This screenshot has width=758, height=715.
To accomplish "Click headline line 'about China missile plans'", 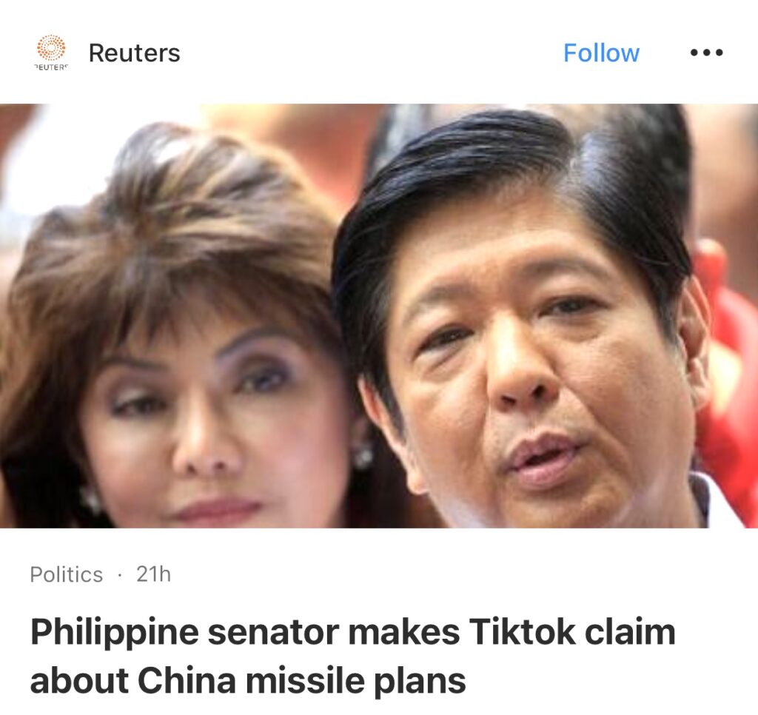I will [x=248, y=681].
